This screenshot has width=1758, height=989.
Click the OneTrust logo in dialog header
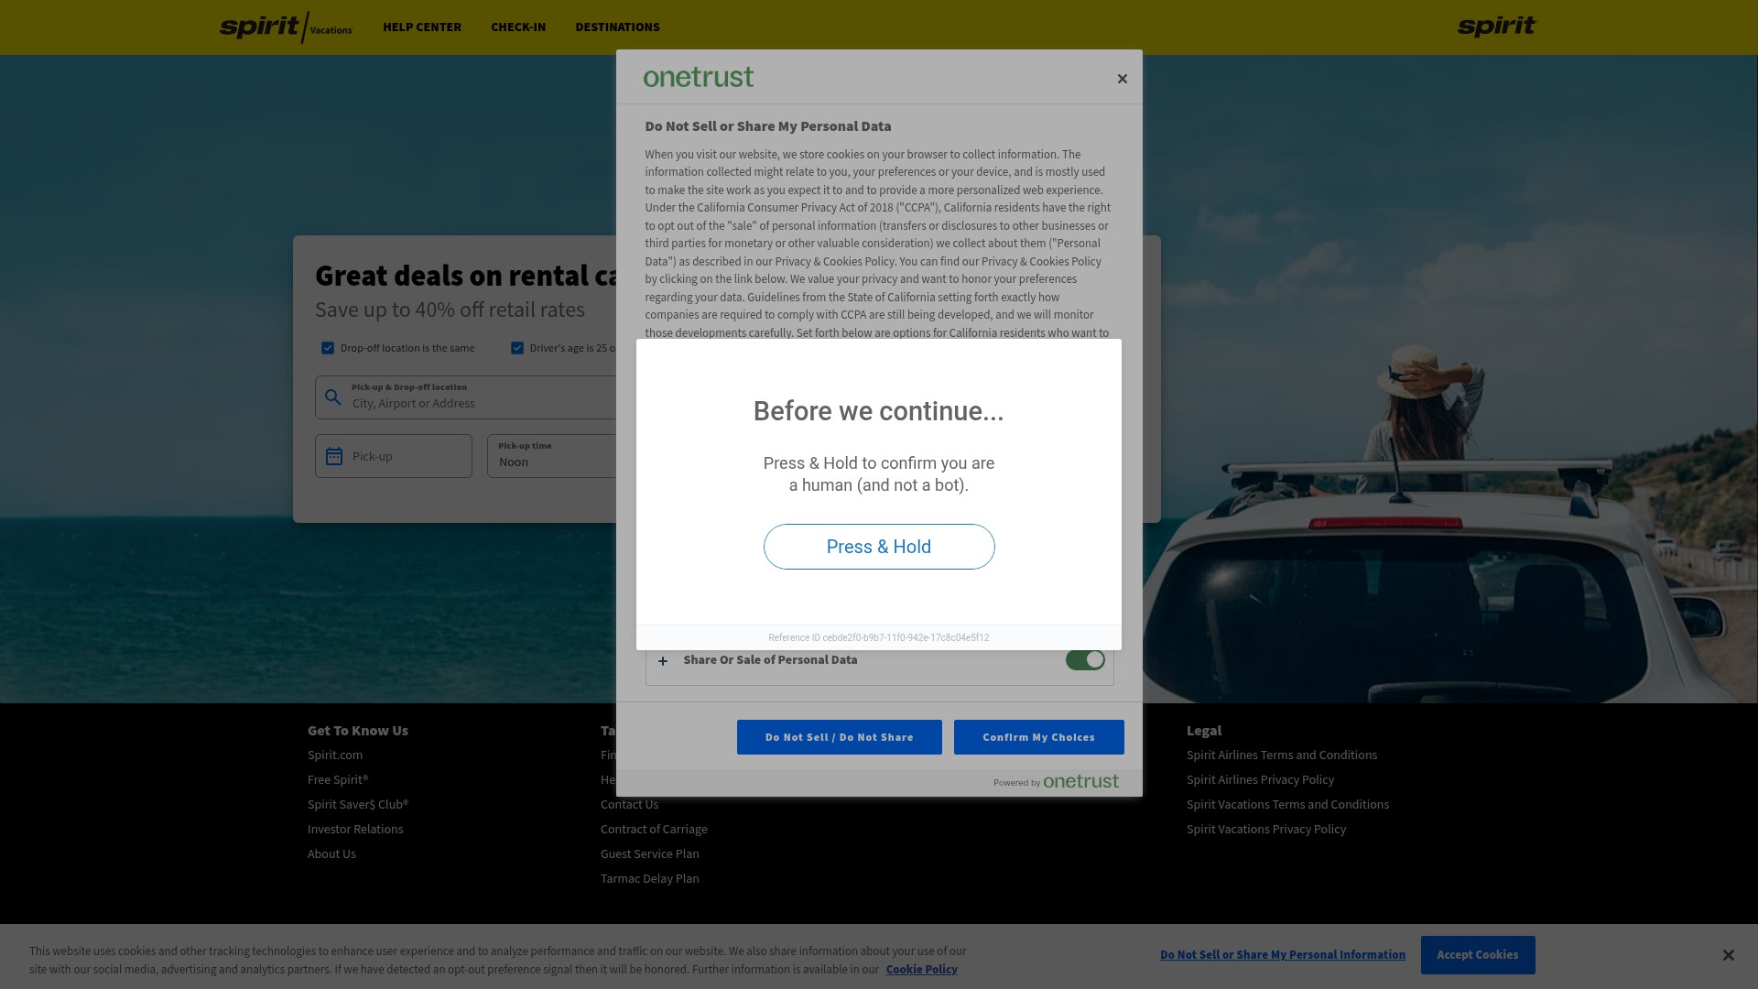point(699,77)
